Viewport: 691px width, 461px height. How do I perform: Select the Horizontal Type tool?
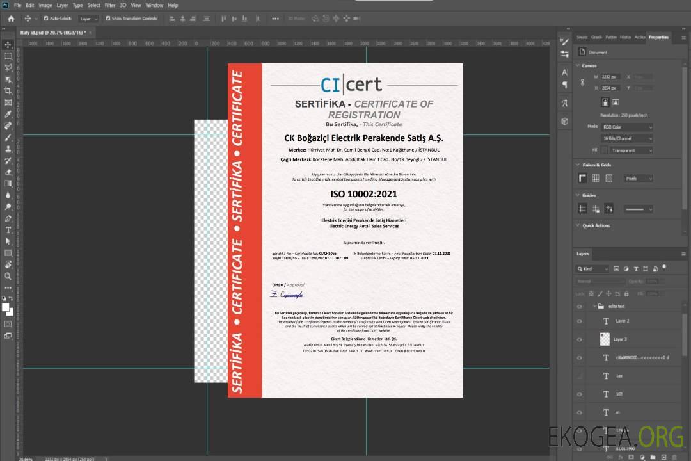[8, 230]
